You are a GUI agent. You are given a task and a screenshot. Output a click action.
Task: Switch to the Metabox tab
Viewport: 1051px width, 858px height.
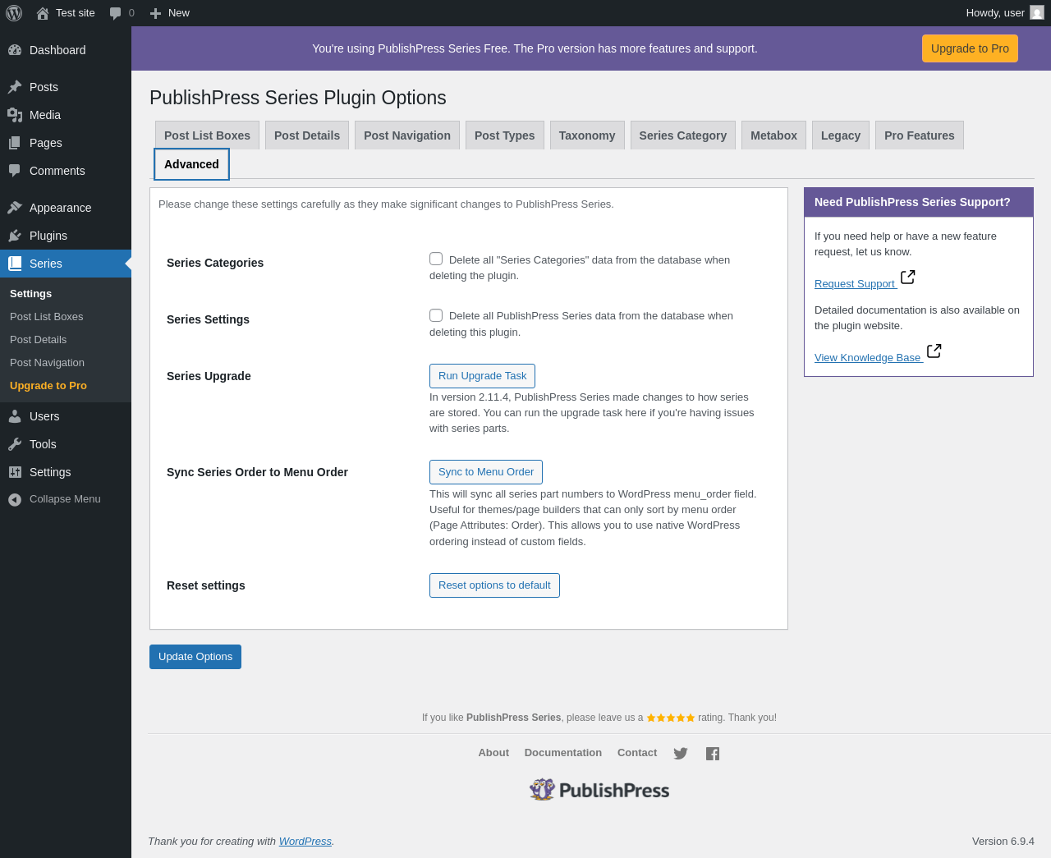(x=773, y=135)
